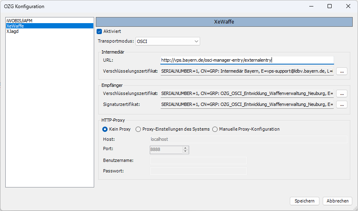The width and height of the screenshot is (358, 211).
Task: Click into the Intermediär URL field
Action: click(247, 60)
